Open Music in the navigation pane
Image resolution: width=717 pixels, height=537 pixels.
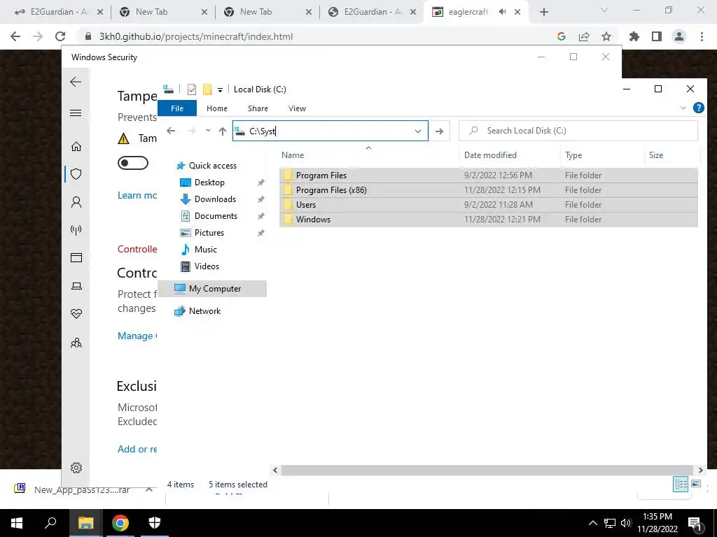205,250
